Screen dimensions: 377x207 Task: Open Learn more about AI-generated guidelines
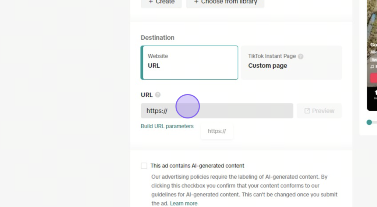coord(184,203)
